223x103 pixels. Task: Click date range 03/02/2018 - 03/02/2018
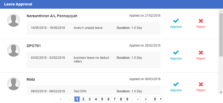[48, 58]
